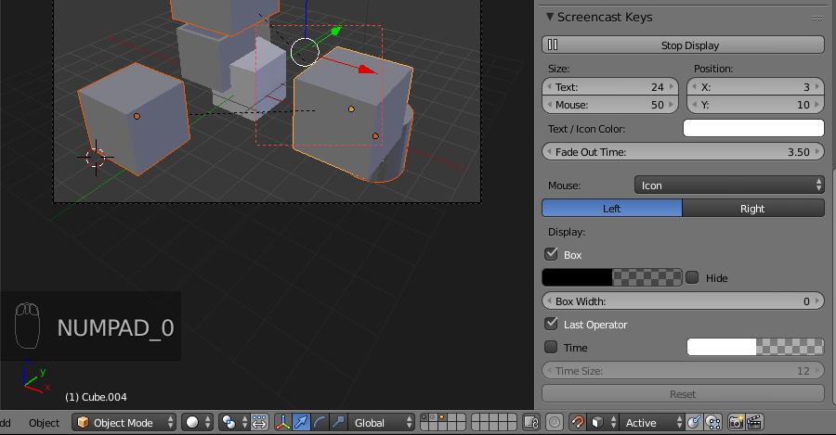Screen dimensions: 836x435
Task: Select the scale manipulator icon
Action: pos(338,423)
